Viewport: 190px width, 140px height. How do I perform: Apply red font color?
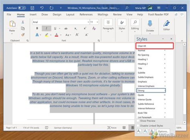56,35
